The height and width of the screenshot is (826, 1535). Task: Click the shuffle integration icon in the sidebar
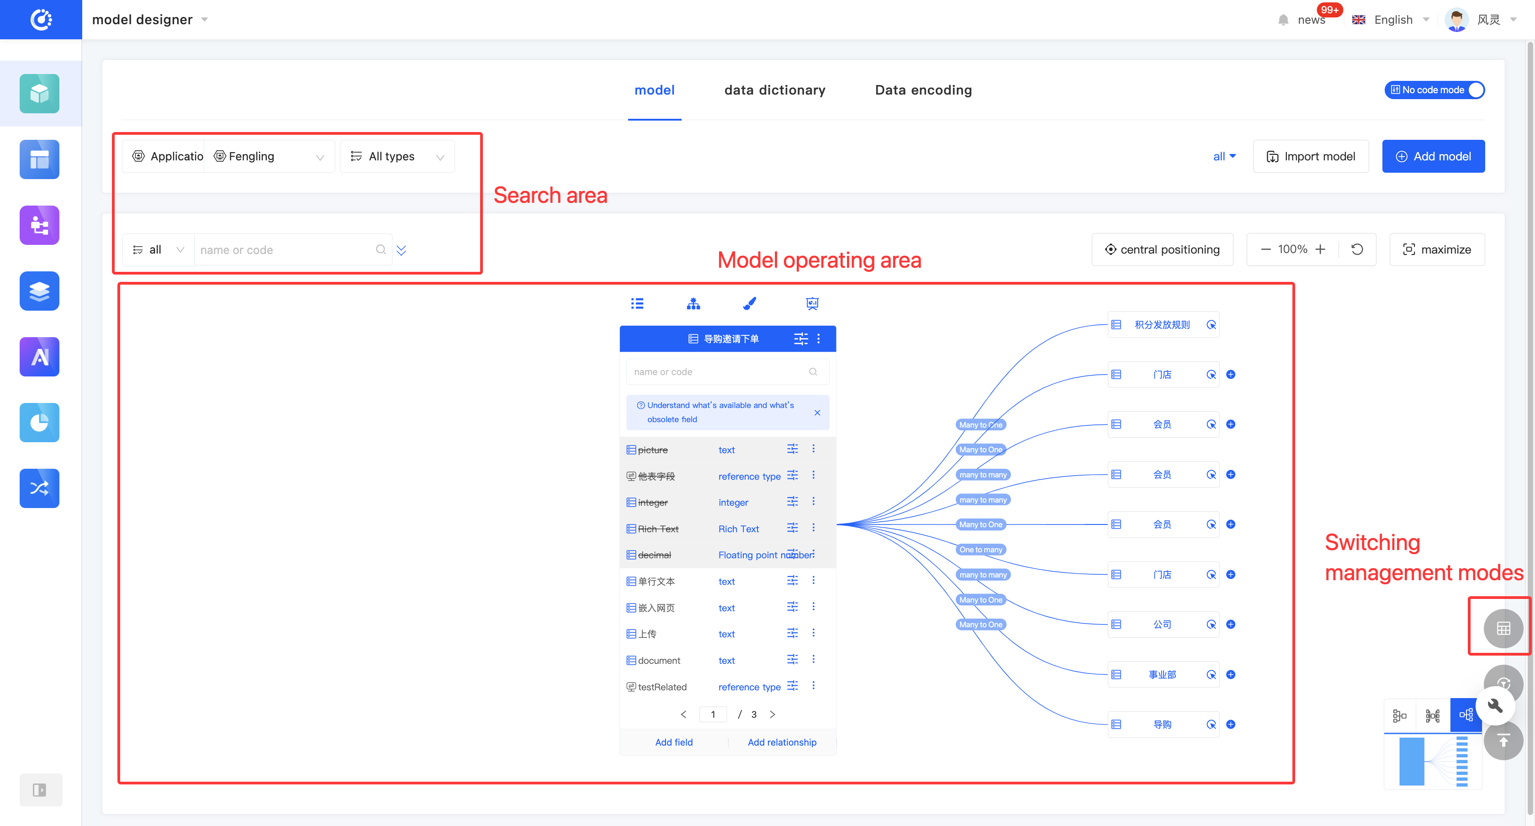(39, 488)
